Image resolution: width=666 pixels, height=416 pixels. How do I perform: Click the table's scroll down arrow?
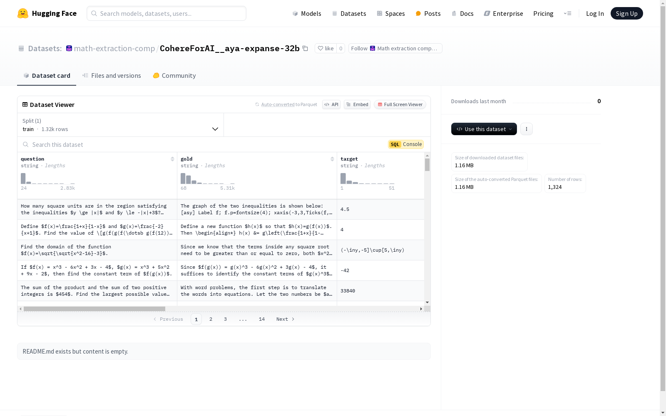[427, 302]
